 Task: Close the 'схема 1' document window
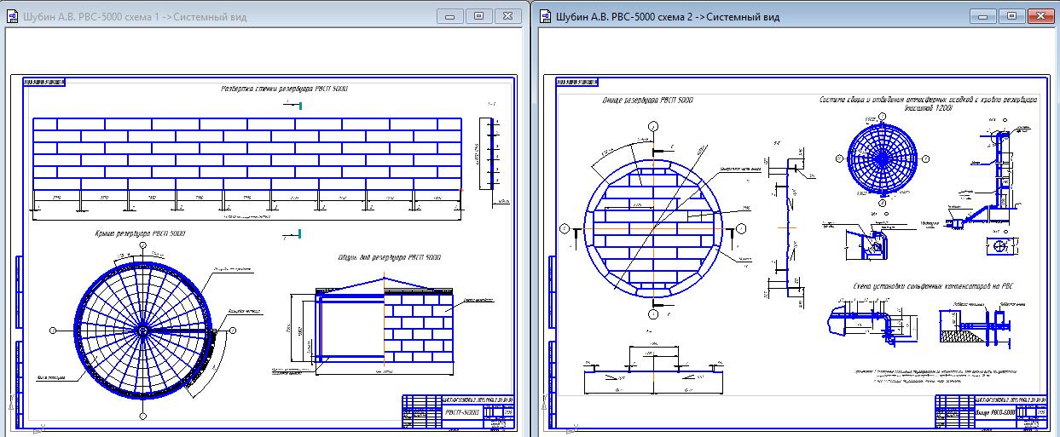point(507,16)
